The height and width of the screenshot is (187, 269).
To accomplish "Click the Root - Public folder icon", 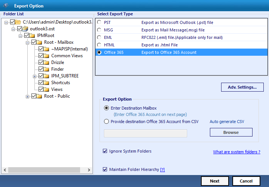I will tap(39, 96).
